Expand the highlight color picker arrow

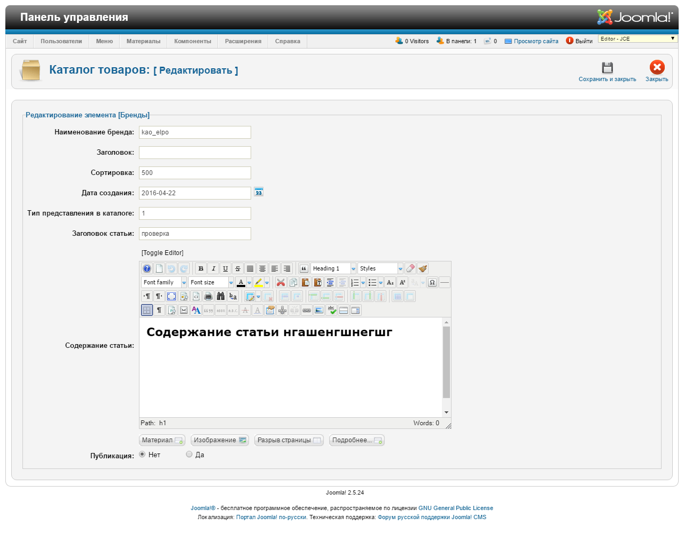[267, 282]
